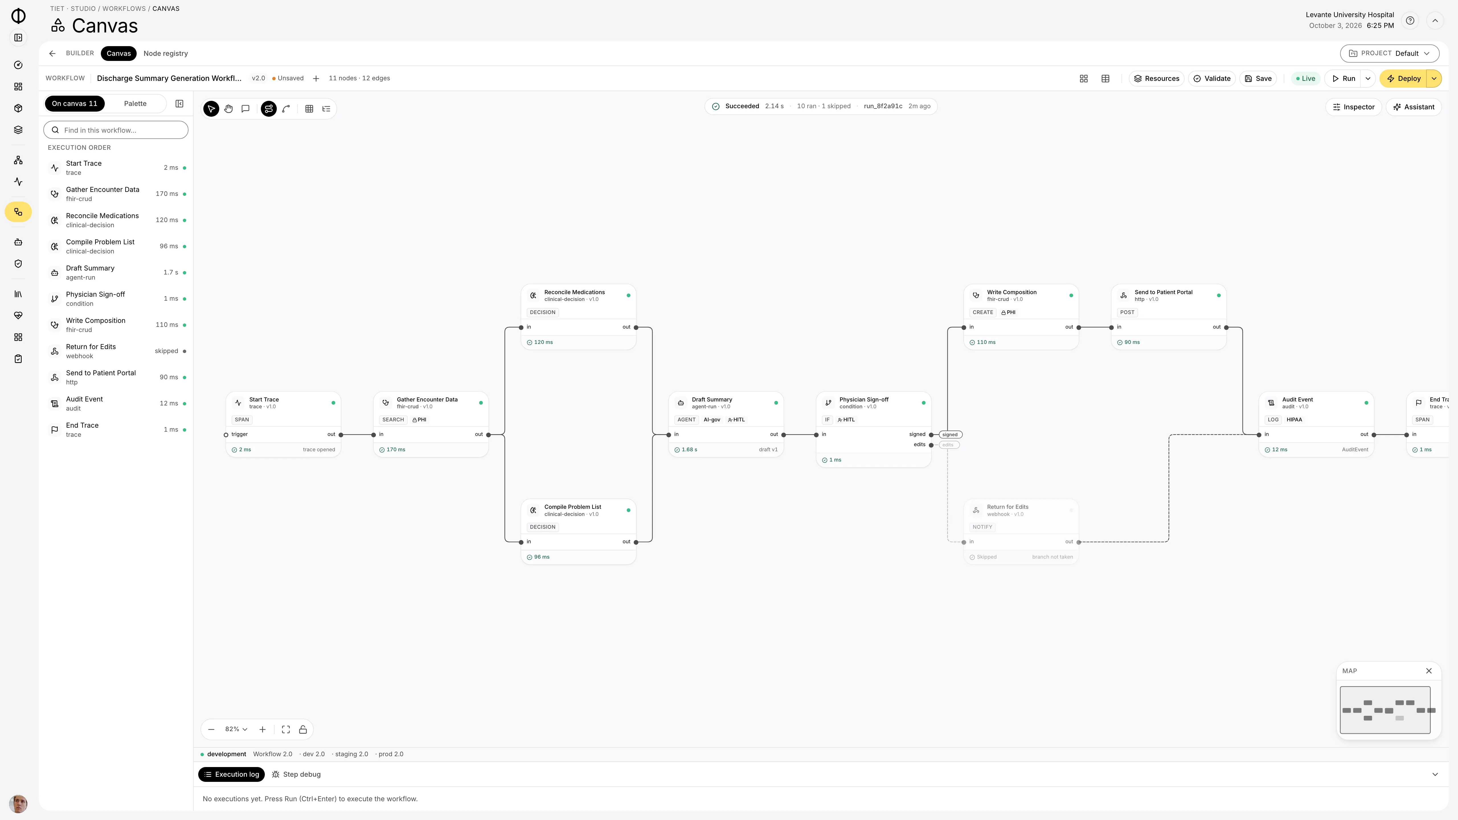Fit workflow to screen
This screenshot has height=820, width=1458.
(x=286, y=729)
